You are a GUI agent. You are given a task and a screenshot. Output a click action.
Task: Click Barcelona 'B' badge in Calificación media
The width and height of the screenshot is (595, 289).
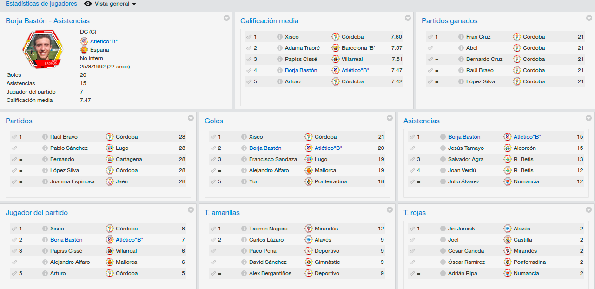coord(335,48)
